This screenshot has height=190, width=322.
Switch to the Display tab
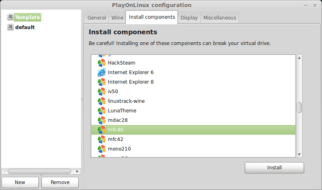189,18
